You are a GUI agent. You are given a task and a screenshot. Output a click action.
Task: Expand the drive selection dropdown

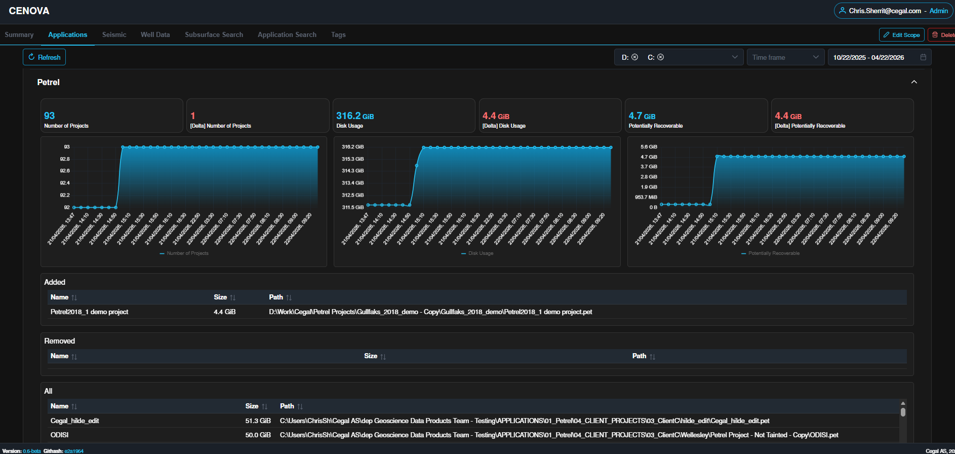(735, 57)
